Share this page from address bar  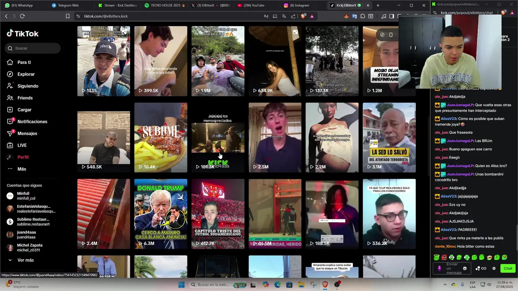click(x=293, y=16)
